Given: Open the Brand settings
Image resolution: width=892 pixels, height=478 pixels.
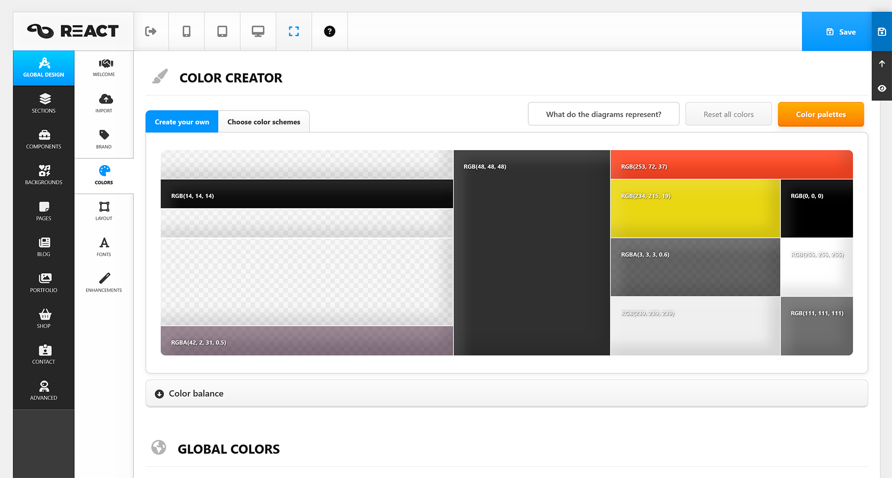Looking at the screenshot, I should (104, 138).
